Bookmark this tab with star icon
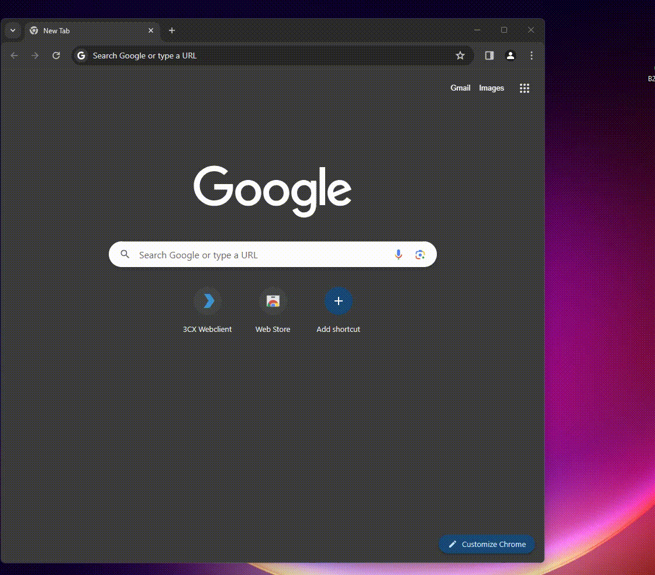The image size is (655, 575). (x=460, y=56)
